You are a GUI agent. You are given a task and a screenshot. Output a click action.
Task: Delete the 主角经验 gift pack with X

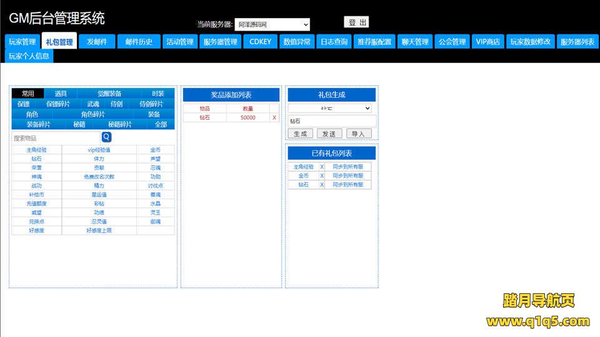pyautogui.click(x=322, y=167)
